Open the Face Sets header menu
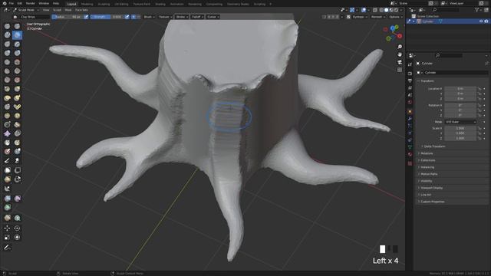Image resolution: width=491 pixels, height=276 pixels. [x=81, y=10]
